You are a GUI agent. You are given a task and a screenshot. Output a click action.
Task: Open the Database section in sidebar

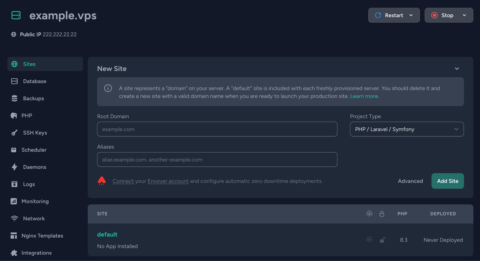tap(34, 81)
